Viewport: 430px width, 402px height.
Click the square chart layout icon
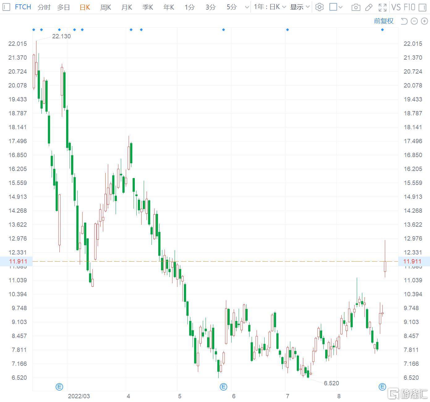(333, 7)
